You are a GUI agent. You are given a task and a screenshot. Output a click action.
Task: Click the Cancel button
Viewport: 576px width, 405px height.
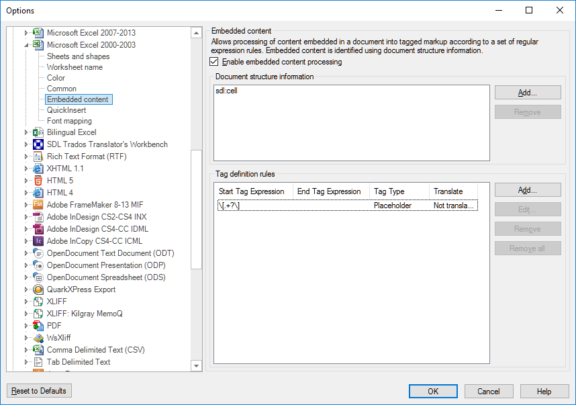(x=489, y=392)
